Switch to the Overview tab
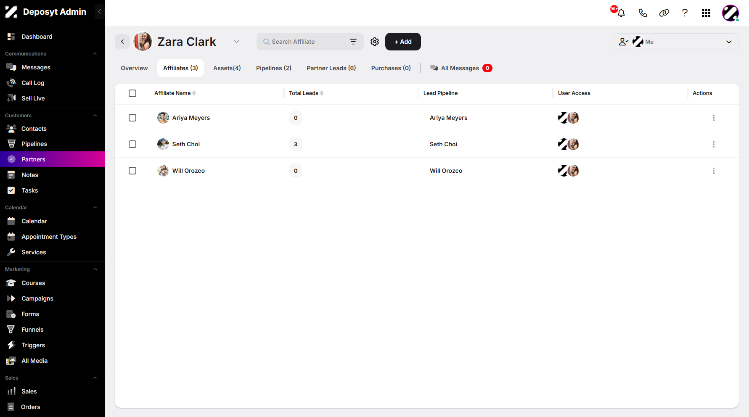Viewport: 749px width, 417px height. pyautogui.click(x=134, y=68)
